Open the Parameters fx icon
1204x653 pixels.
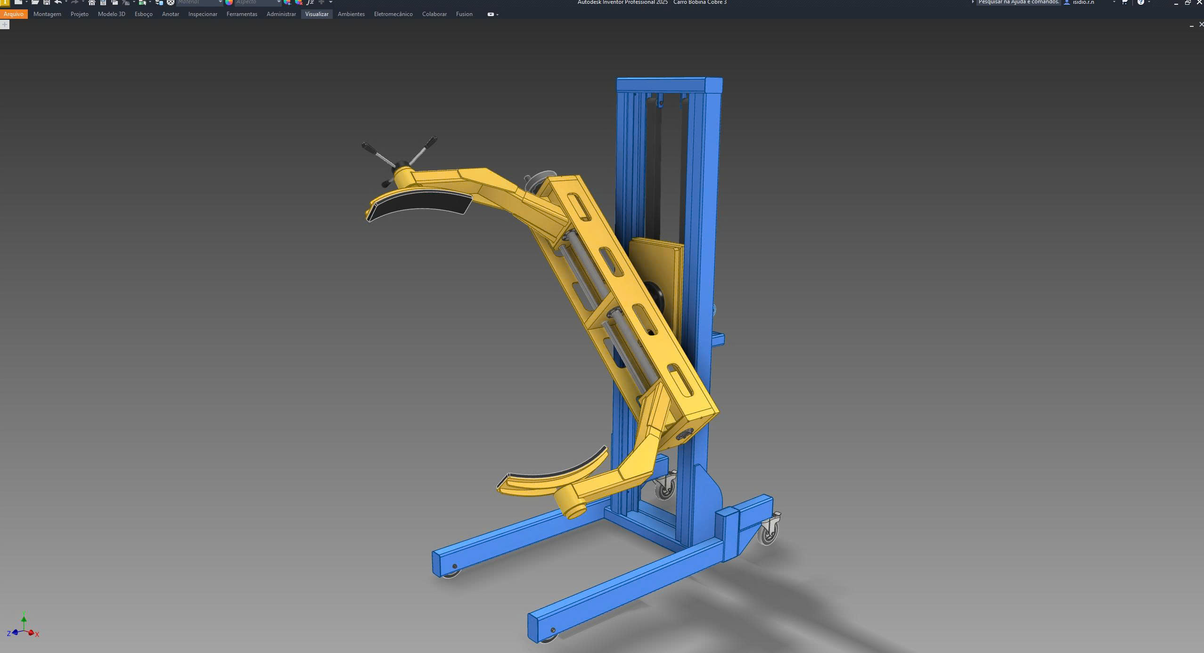click(310, 2)
